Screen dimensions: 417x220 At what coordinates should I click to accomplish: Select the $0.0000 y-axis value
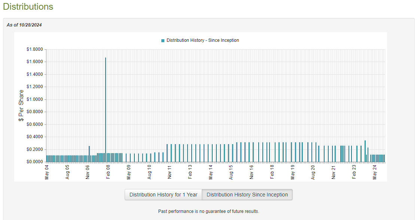tap(34, 162)
